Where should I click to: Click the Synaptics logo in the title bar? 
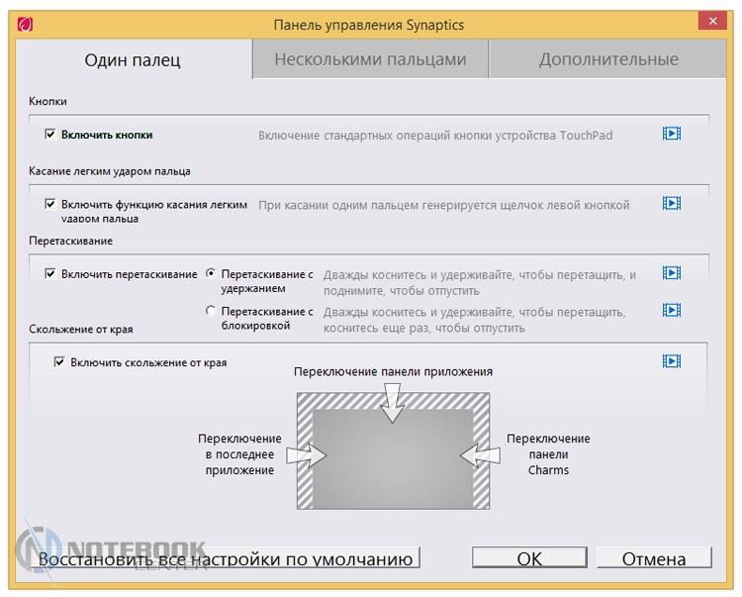[x=25, y=24]
